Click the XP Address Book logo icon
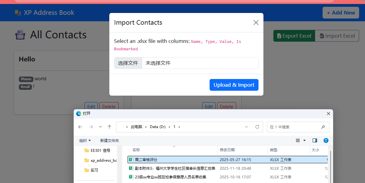 click(18, 12)
